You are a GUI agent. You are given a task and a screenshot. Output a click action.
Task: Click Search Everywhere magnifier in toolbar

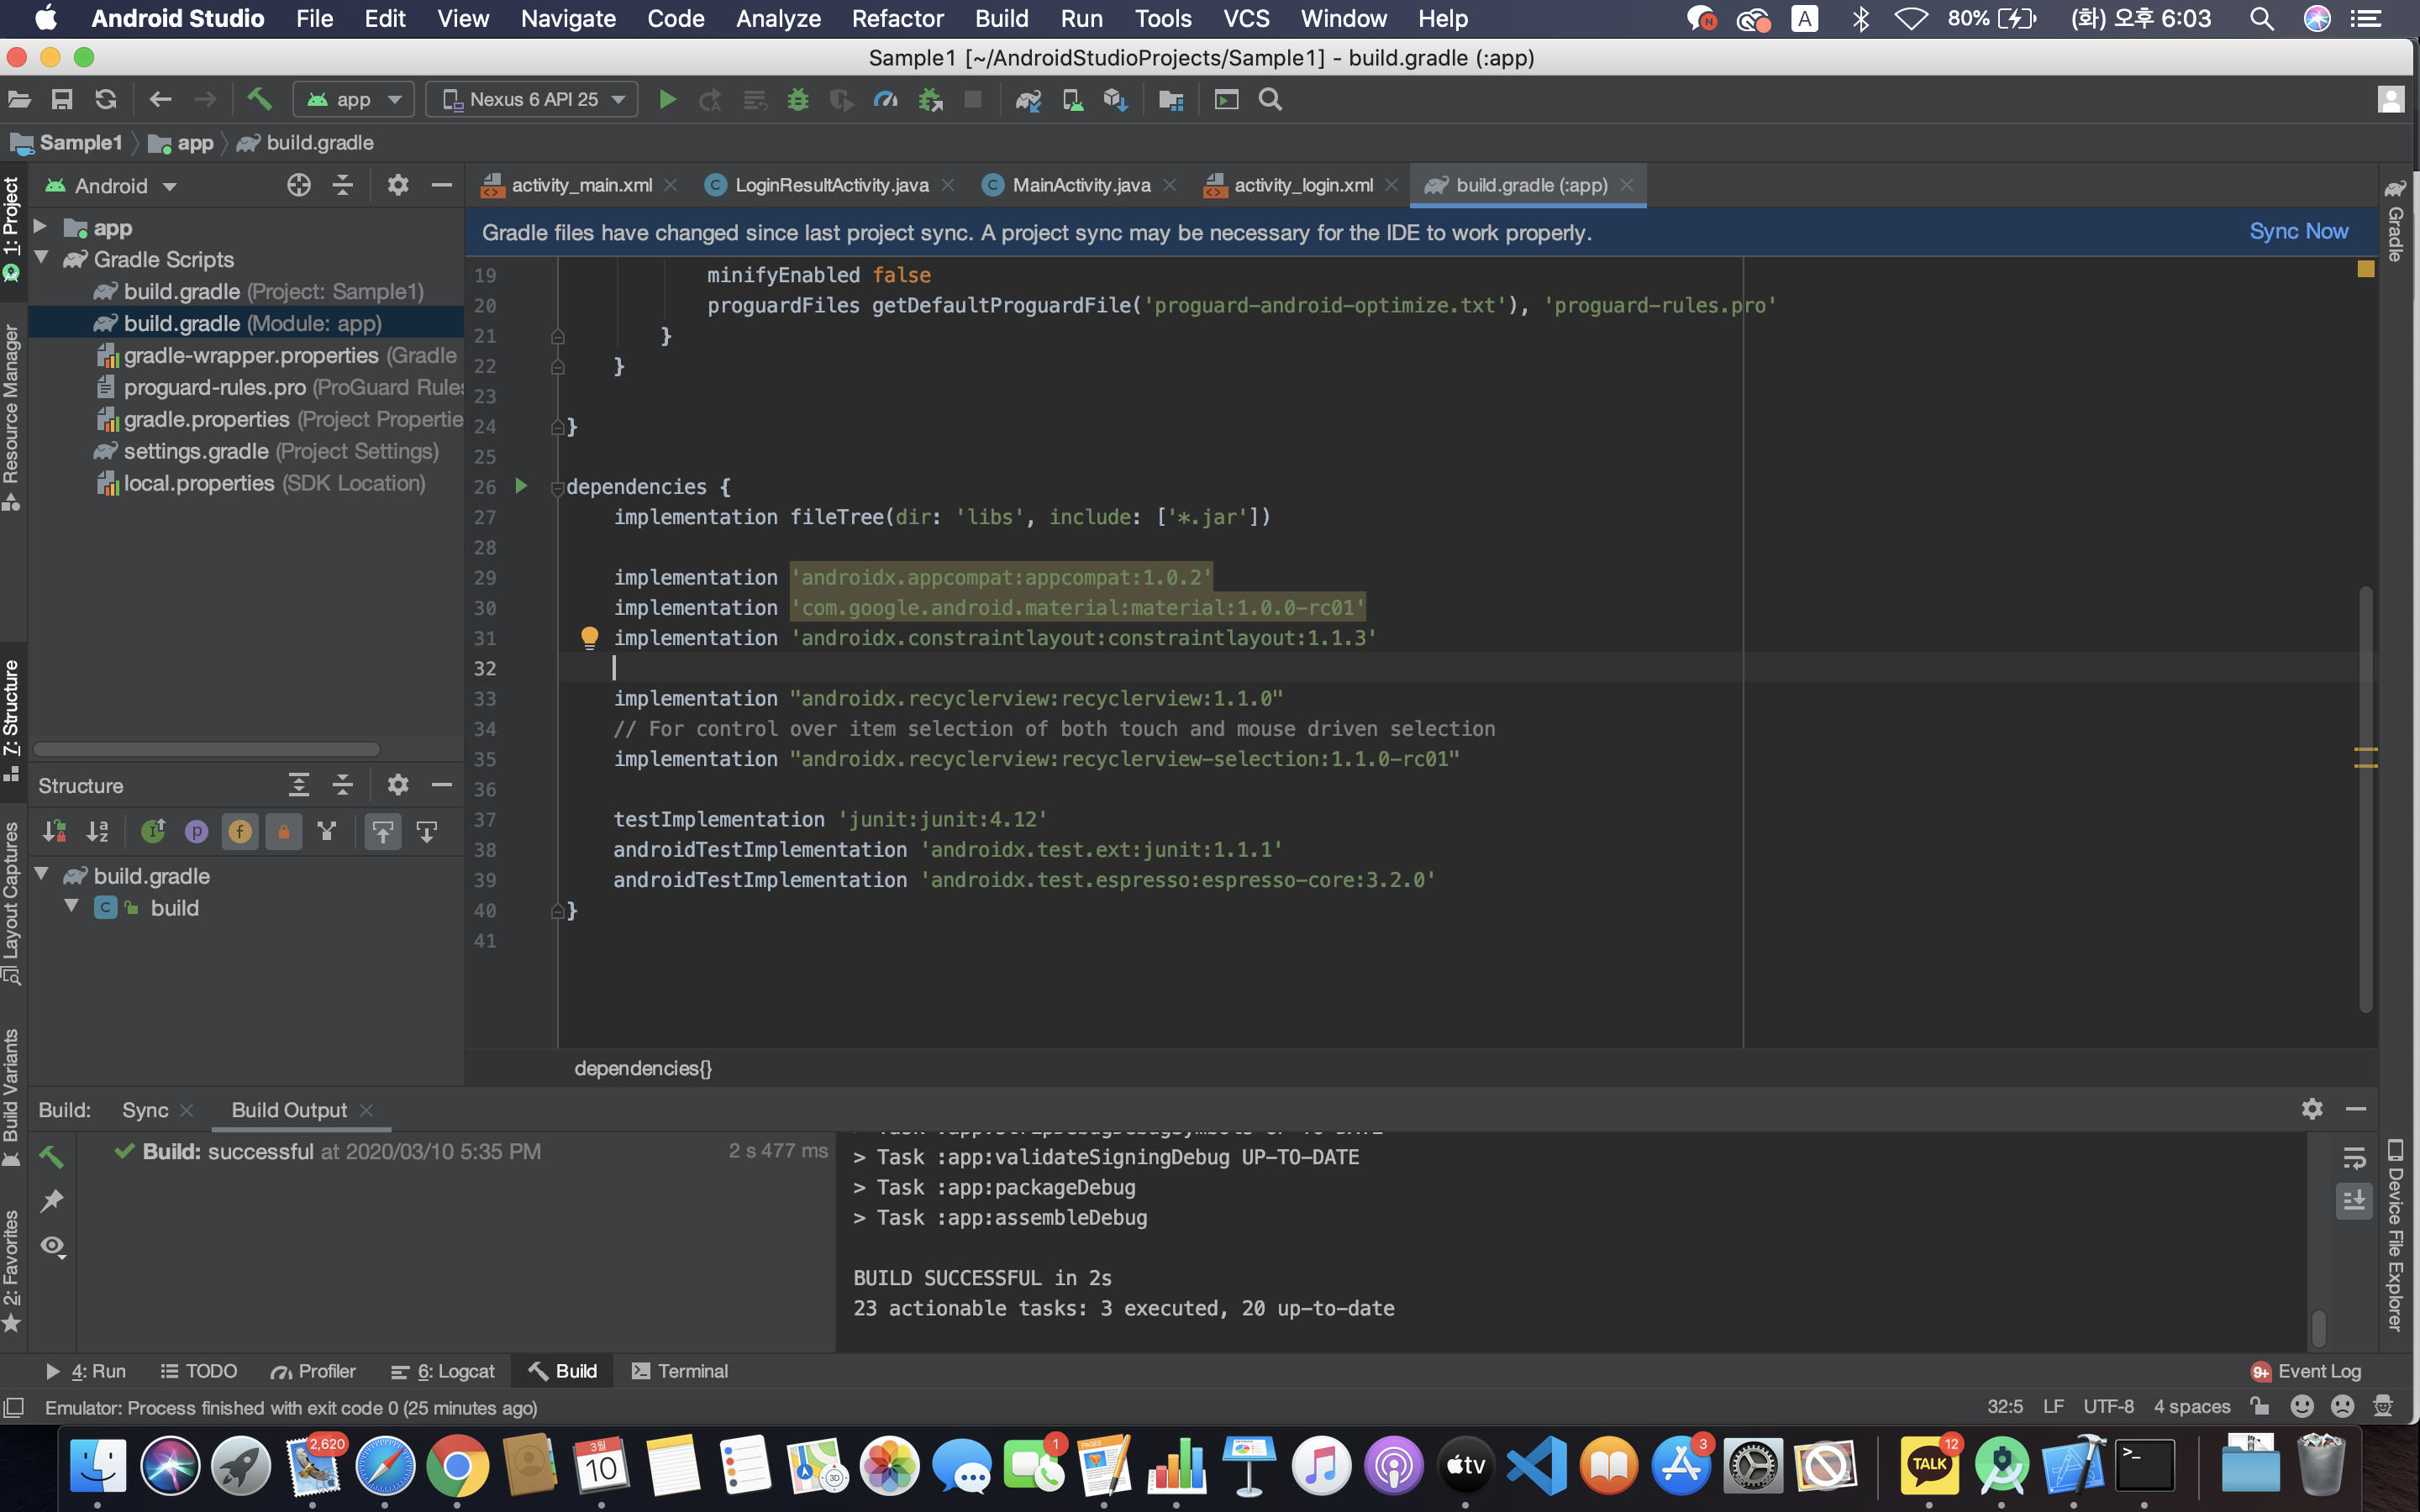click(x=1270, y=99)
